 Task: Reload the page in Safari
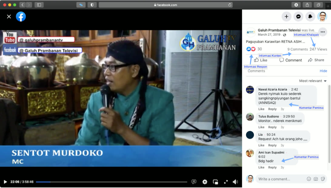[229, 5]
